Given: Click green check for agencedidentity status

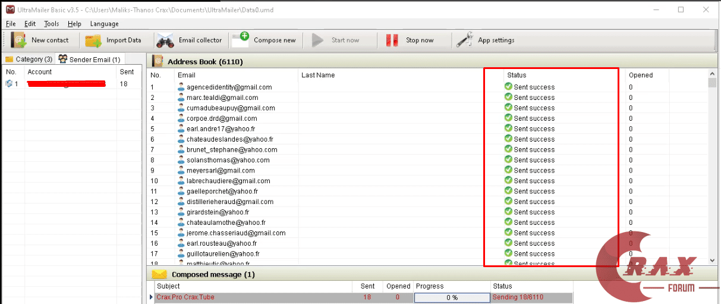Looking at the screenshot, I should click(508, 86).
